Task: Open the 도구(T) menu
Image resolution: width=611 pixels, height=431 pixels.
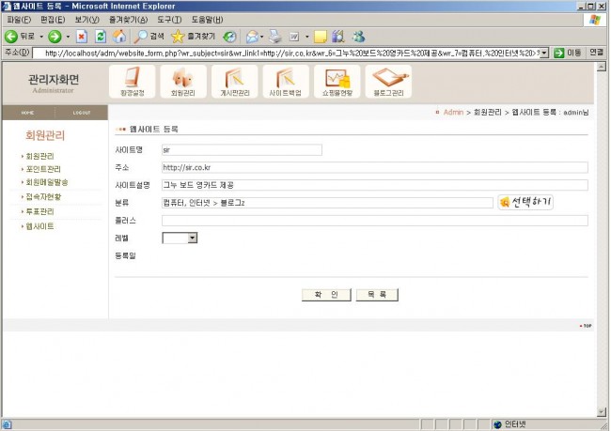Action: click(x=169, y=19)
